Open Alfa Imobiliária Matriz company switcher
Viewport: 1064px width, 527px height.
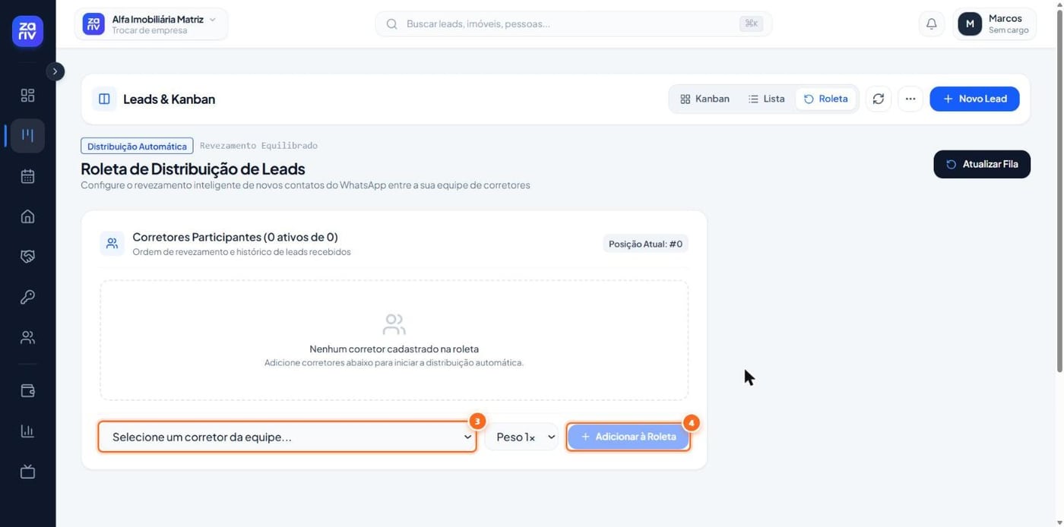[151, 24]
